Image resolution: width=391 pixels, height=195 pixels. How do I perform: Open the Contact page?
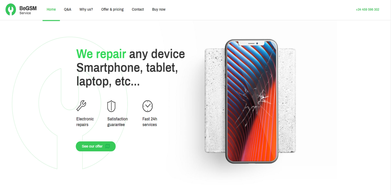pyautogui.click(x=138, y=9)
